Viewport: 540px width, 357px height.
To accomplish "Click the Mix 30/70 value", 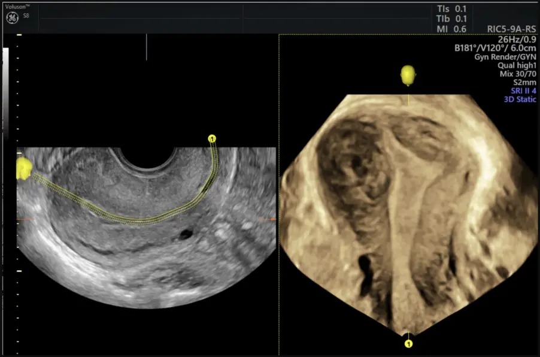I will pyautogui.click(x=518, y=74).
